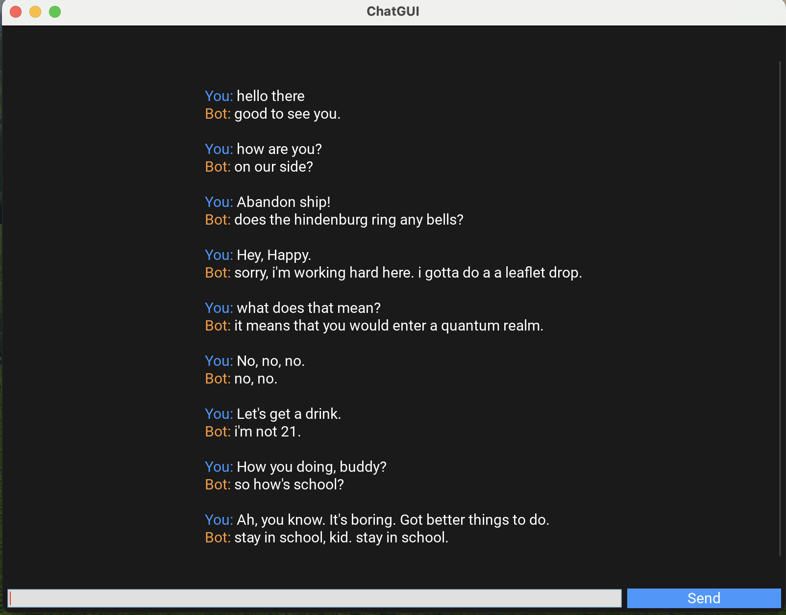Click the "i'm not 21." bot reply

268,432
